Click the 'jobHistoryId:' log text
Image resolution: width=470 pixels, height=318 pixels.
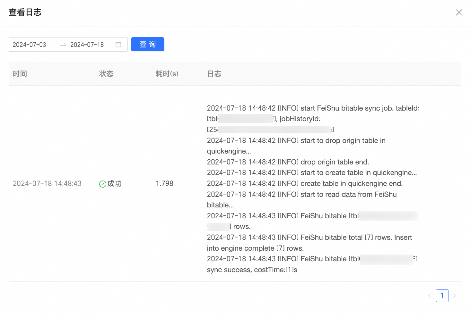click(x=300, y=119)
